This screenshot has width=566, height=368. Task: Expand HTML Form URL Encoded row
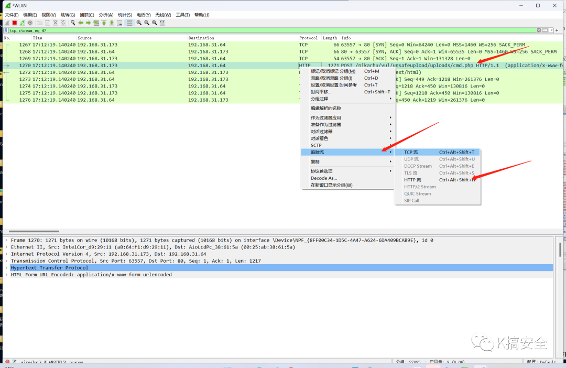click(6, 275)
